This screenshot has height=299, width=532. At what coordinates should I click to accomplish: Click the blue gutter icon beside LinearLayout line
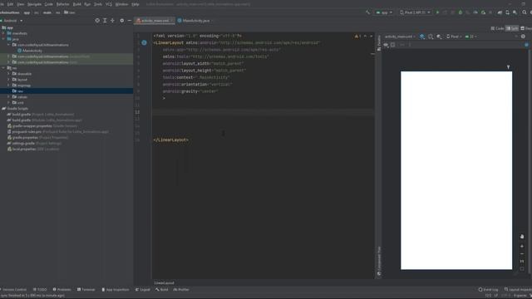pyautogui.click(x=144, y=42)
